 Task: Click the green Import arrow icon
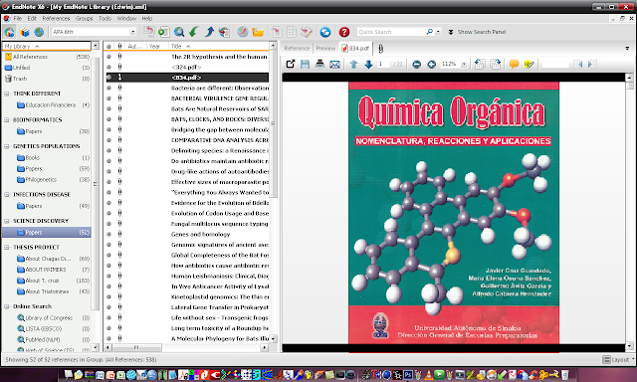pyautogui.click(x=194, y=32)
